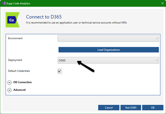The height and width of the screenshot is (114, 166).
Task: Confirm with the OK button
Action: coord(153,107)
